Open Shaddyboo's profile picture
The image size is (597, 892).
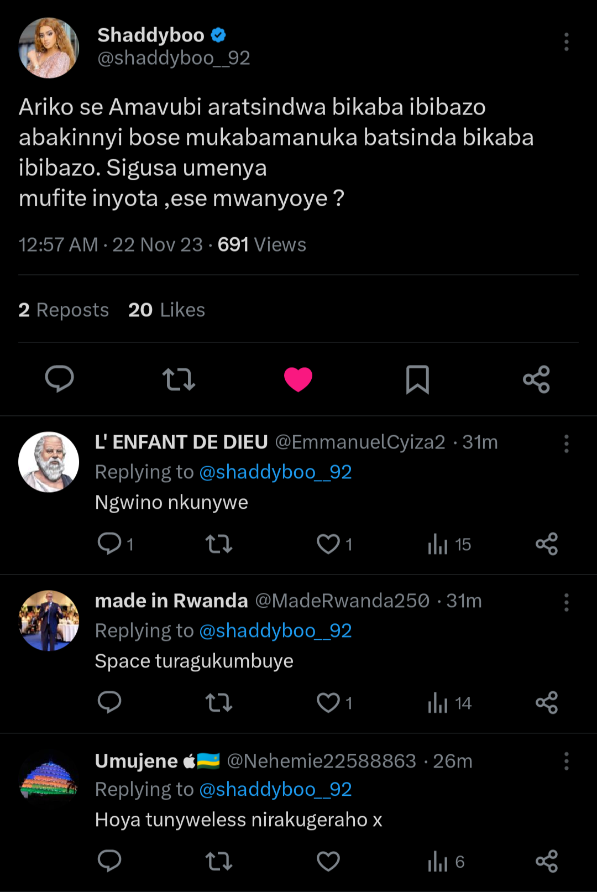(x=49, y=48)
